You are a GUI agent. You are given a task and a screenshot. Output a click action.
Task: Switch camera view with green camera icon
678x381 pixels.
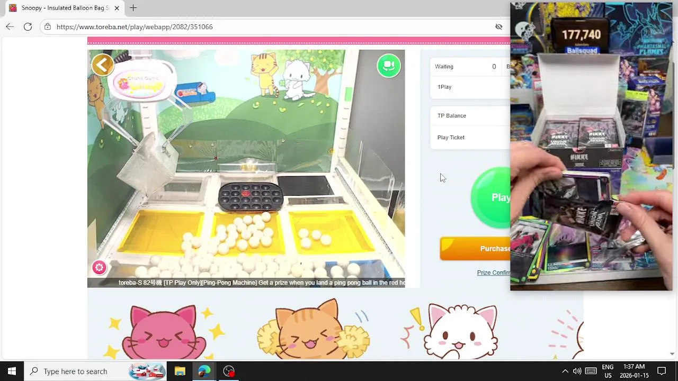[389, 66]
